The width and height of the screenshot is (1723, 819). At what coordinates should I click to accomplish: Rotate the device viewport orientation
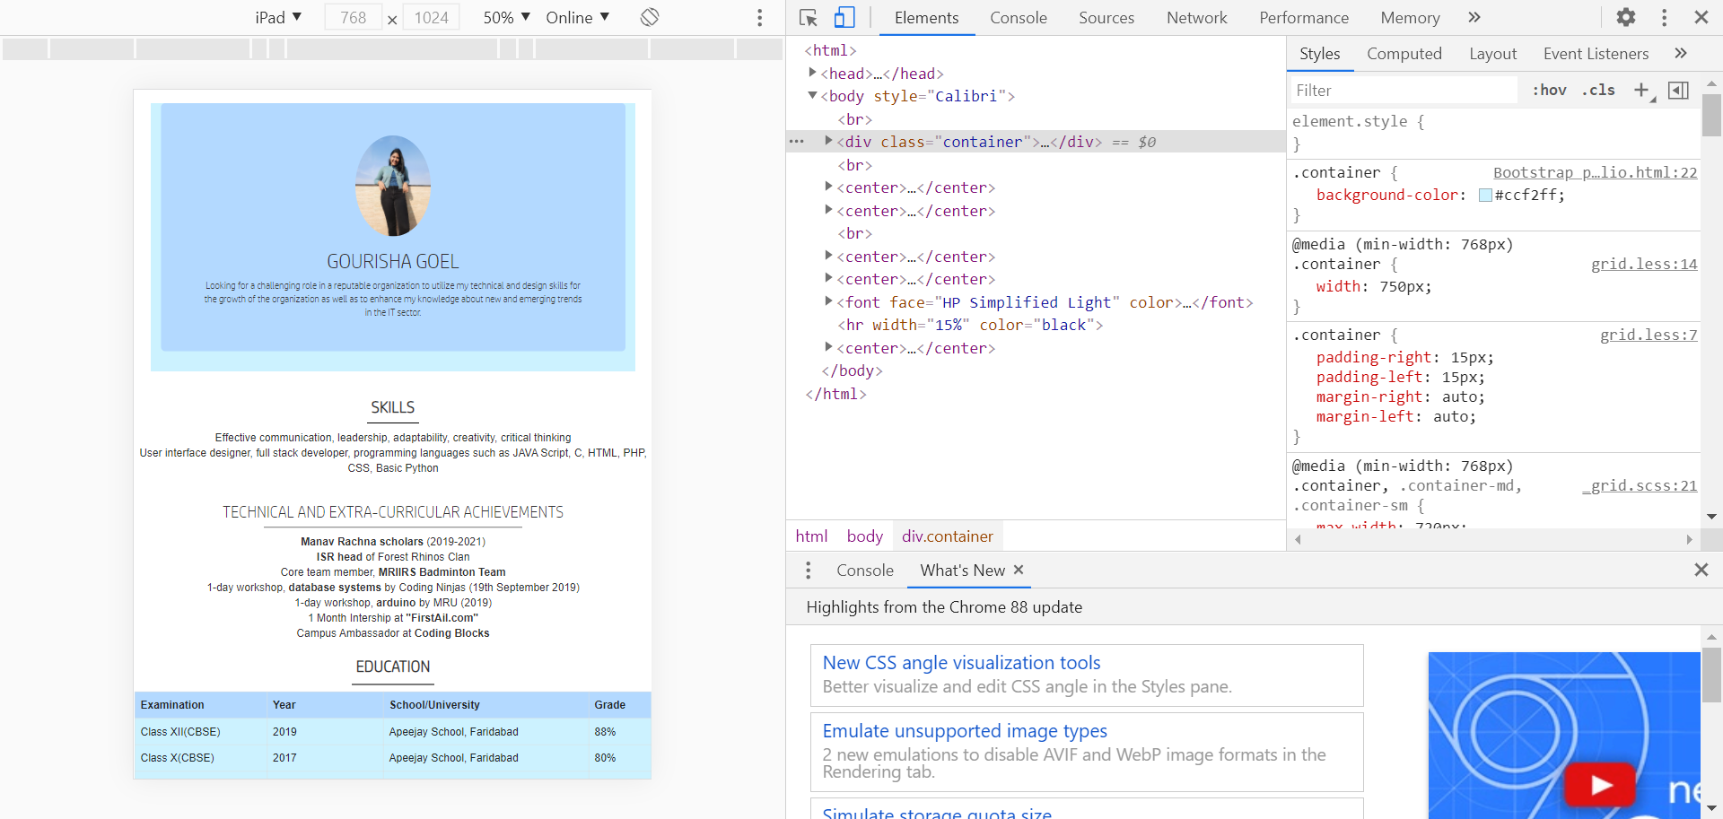(x=650, y=17)
